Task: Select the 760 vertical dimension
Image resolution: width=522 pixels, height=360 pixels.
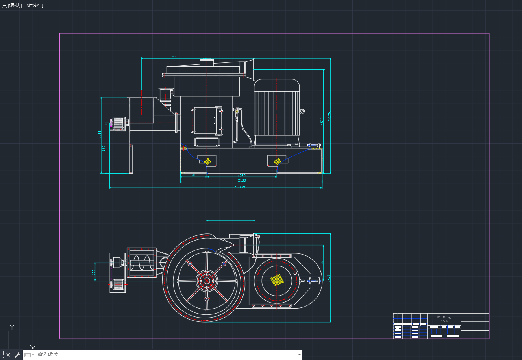Action: coord(104,148)
